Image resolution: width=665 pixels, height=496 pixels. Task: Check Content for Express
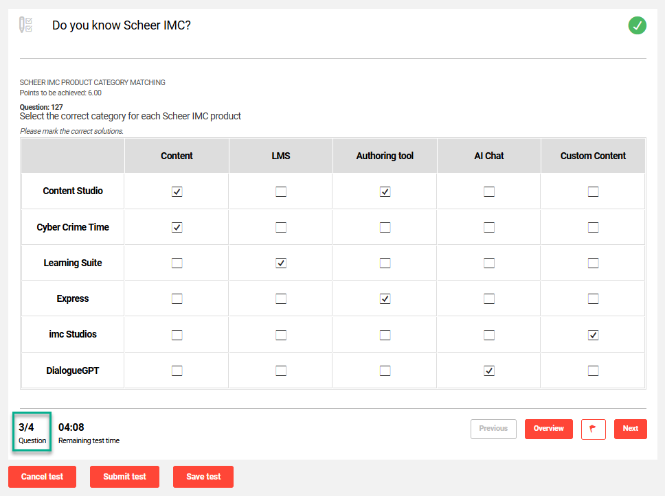(x=177, y=298)
